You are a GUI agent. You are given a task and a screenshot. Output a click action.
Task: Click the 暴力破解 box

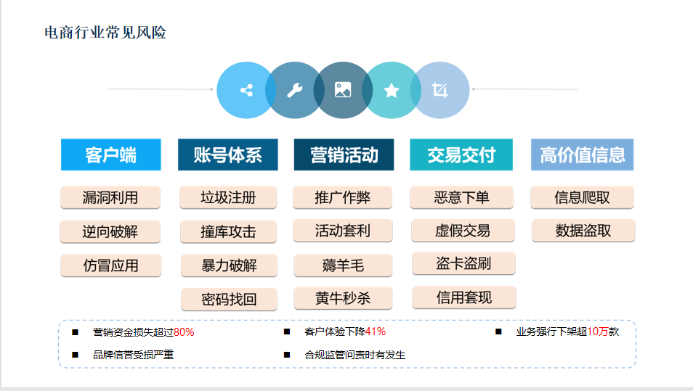[230, 266]
